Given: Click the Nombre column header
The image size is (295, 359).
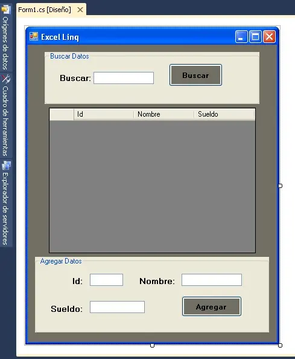Looking at the screenshot, I should [164, 114].
